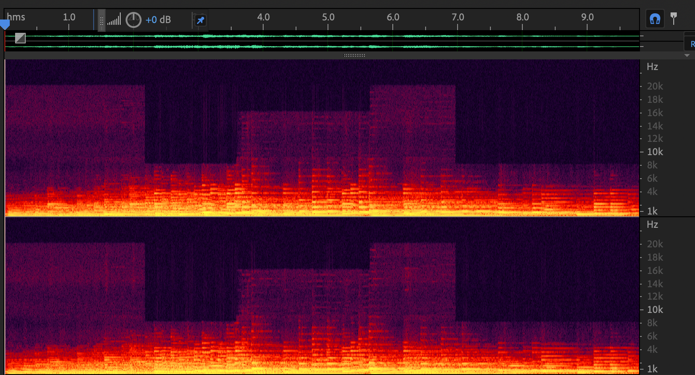Click the 20k label on top frequency scale

[x=655, y=86]
